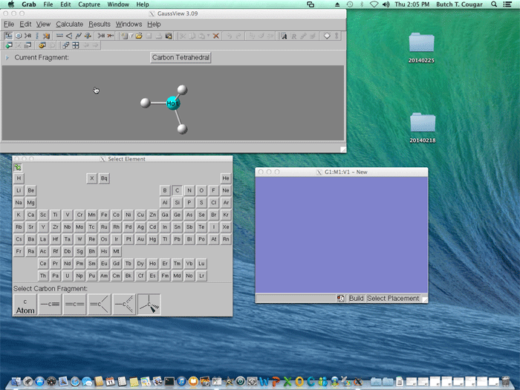Click the Save Image camera icon
The width and height of the screenshot is (520, 390).
click(x=169, y=36)
